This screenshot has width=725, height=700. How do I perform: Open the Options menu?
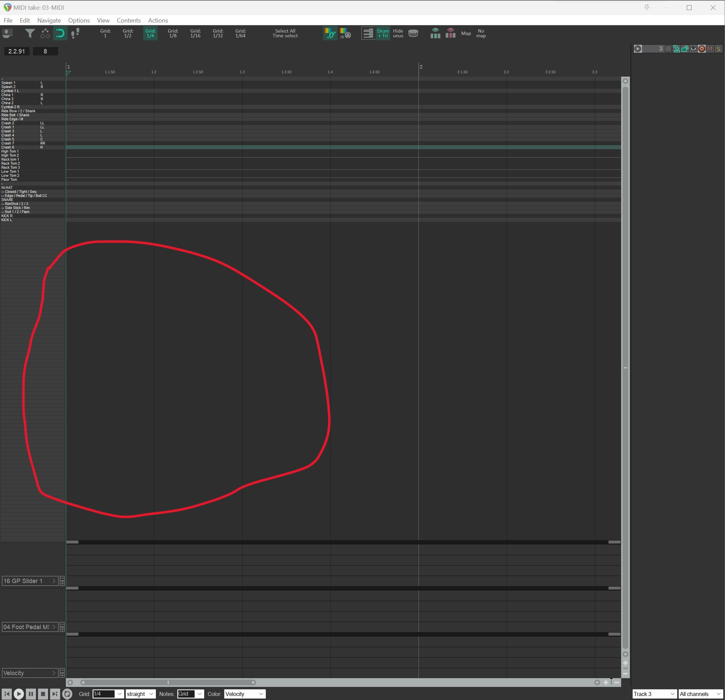click(79, 20)
